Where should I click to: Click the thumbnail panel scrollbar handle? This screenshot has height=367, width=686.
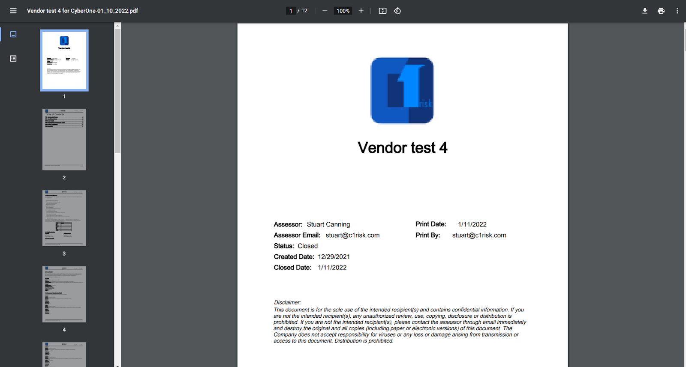tap(117, 91)
